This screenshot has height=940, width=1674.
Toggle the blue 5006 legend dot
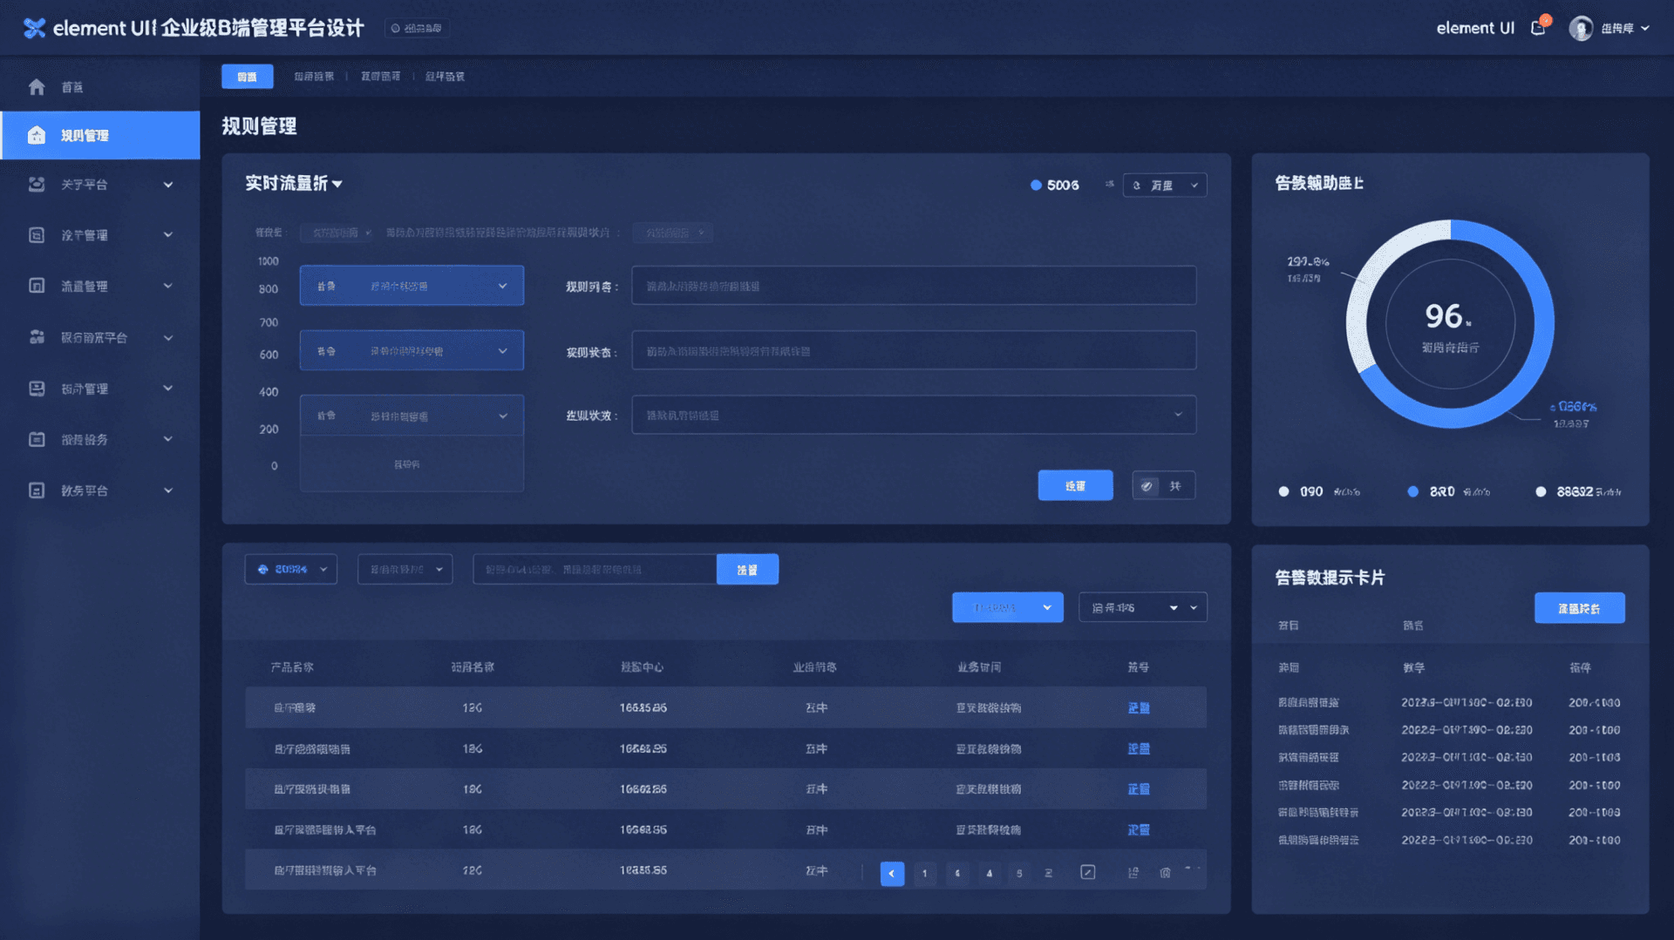pyautogui.click(x=1036, y=185)
